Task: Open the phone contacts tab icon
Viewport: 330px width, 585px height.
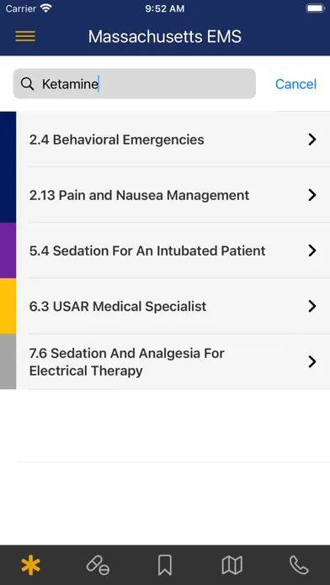Action: point(299,565)
